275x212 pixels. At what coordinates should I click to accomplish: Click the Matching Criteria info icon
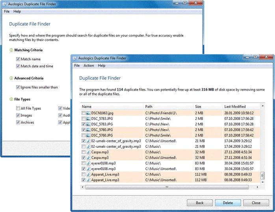11,50
